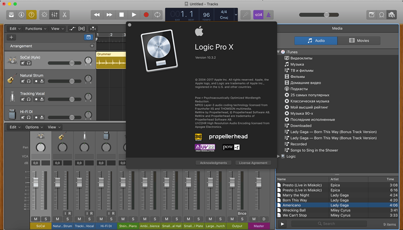Switch to the Movies tab in Media
Image resolution: width=403 pixels, height=230 pixels.
coord(359,41)
